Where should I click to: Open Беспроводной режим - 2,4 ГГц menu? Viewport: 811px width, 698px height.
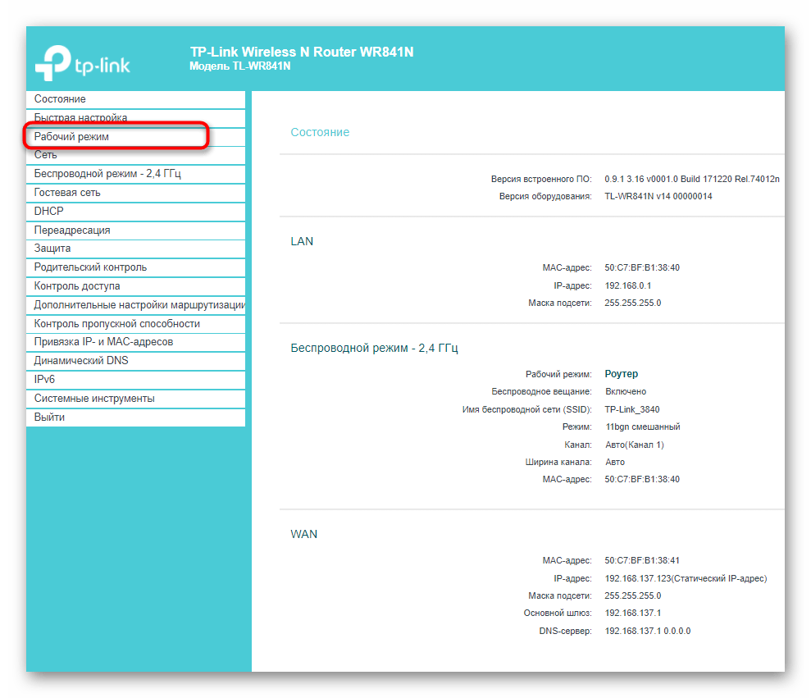coord(135,174)
